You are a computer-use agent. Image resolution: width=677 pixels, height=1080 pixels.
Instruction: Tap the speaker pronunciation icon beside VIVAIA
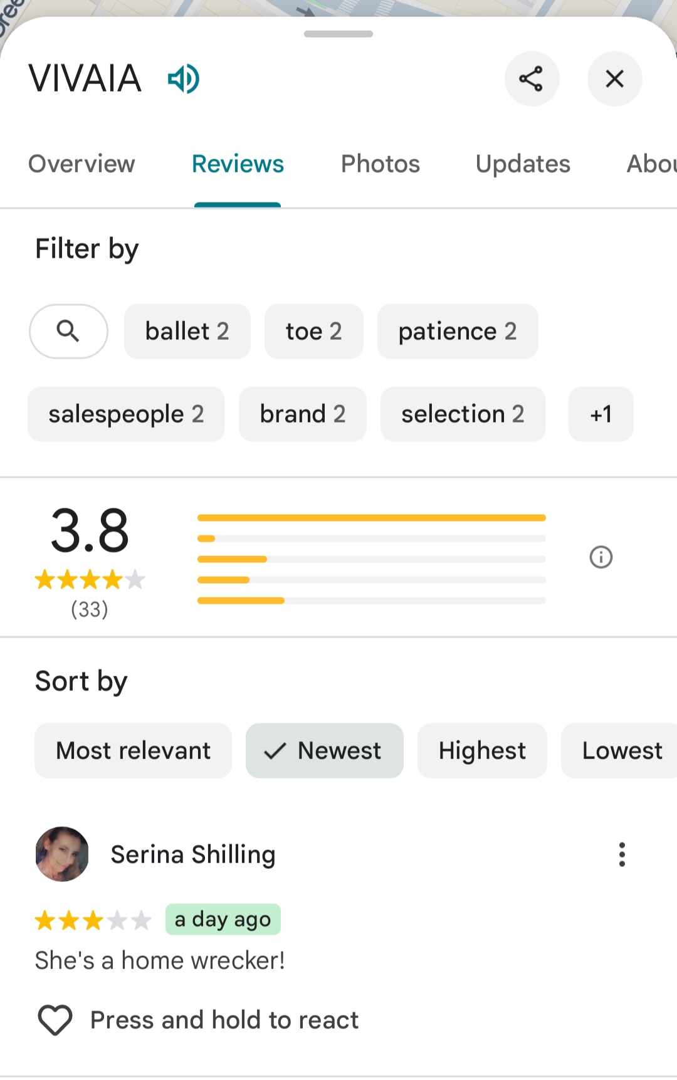pos(183,79)
